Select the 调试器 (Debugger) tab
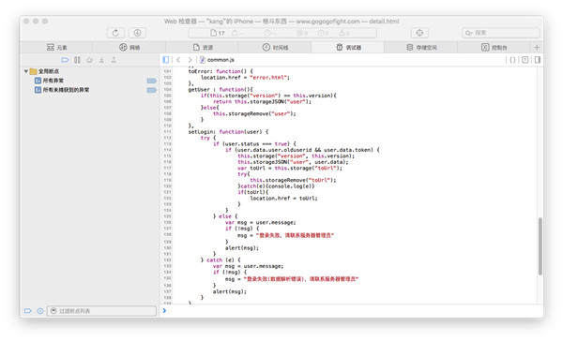This screenshot has width=563, height=341. coord(348,48)
